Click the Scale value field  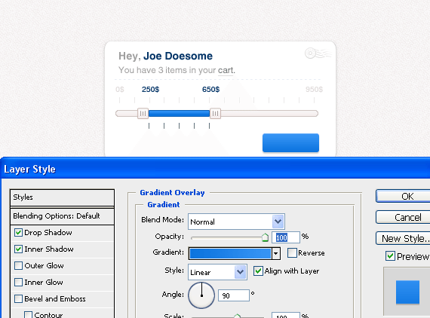click(286, 316)
